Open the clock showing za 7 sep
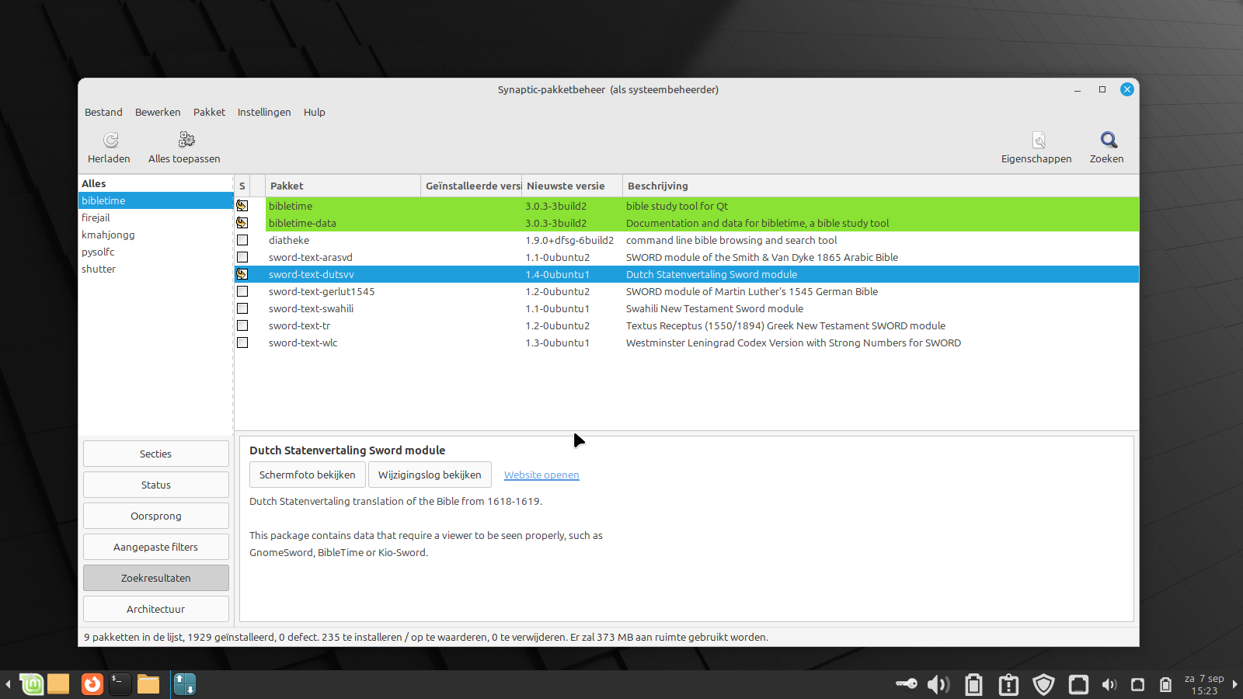 click(x=1204, y=684)
